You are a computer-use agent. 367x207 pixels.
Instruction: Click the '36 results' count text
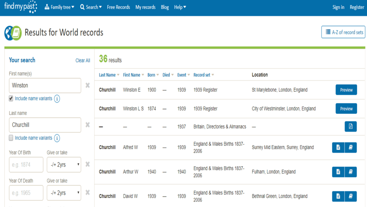tap(110, 59)
